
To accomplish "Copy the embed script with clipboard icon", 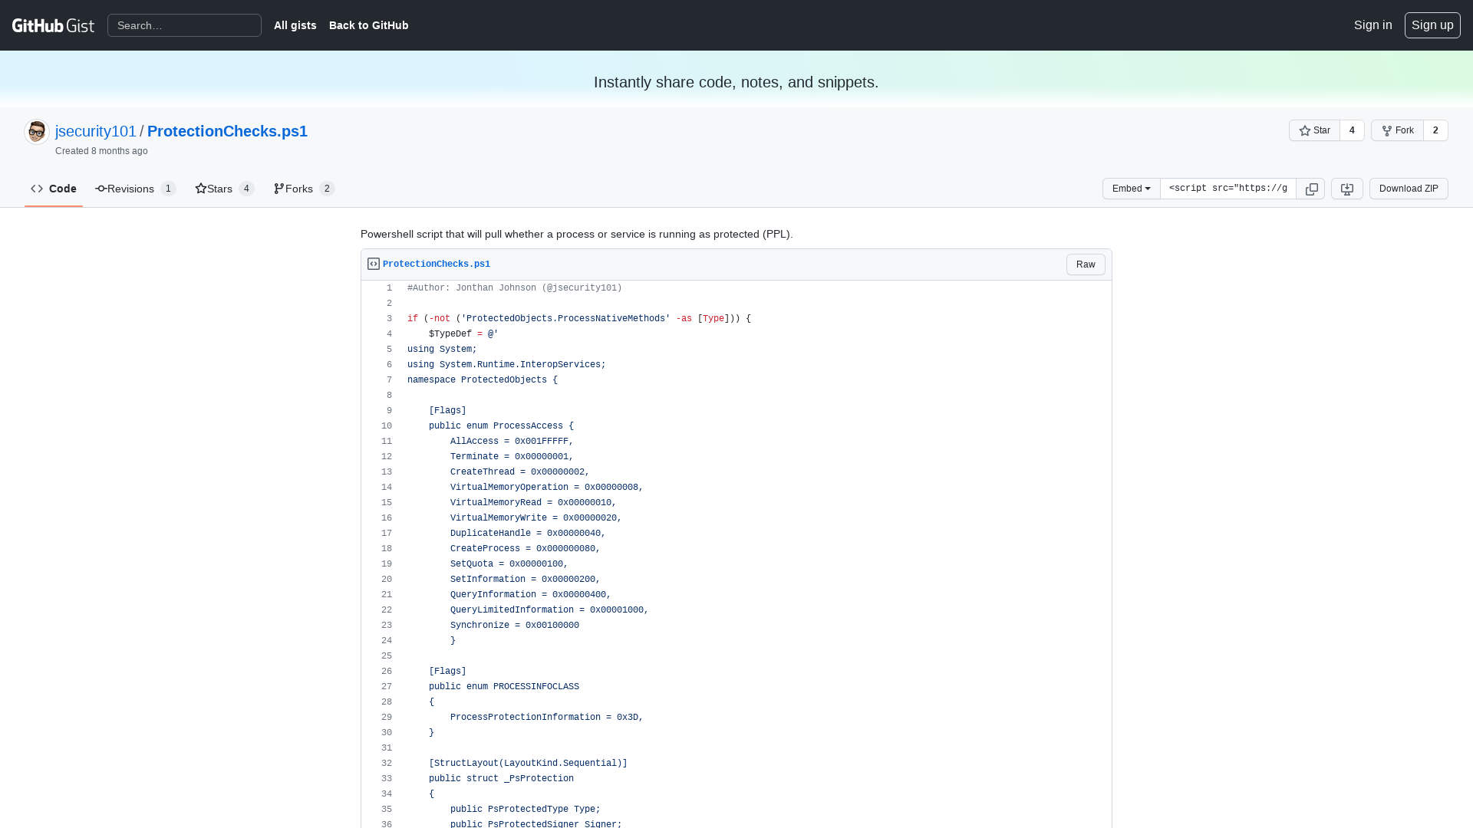I will tap(1311, 189).
